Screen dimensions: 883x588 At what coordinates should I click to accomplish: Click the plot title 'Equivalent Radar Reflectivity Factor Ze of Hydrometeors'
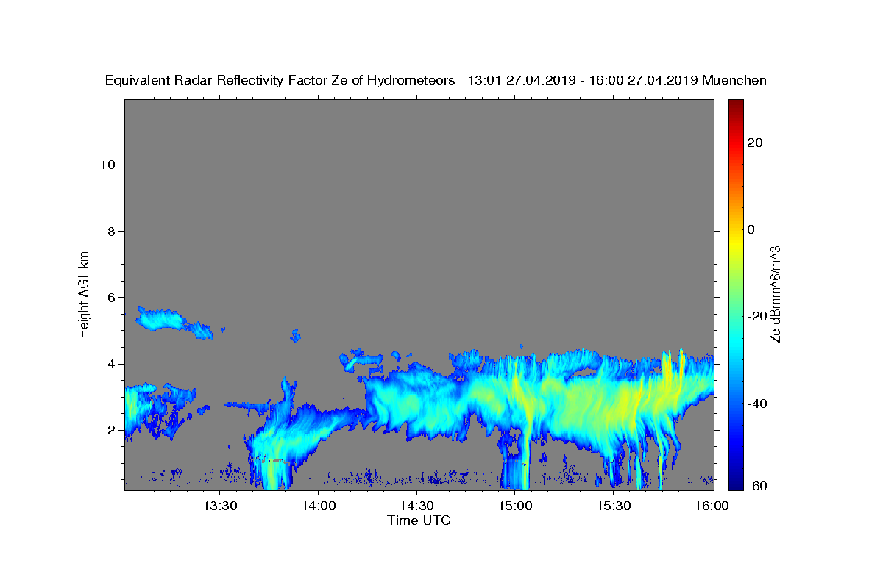(280, 80)
